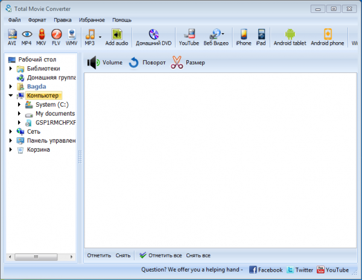Open the YouTube link in status bar
This screenshot has height=280, width=362.
(x=332, y=270)
